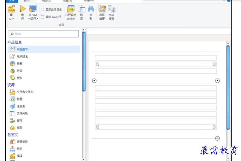Expand the 在 VM 中运行 dropdown arrow

point(37,19)
